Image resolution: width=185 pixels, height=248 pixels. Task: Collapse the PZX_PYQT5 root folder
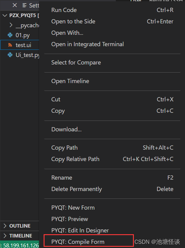pos(5,15)
